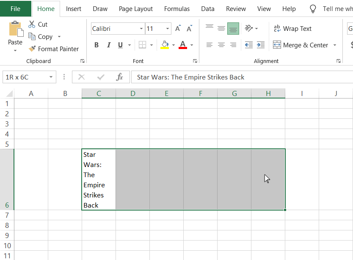Open the Name Box dropdown arrow
Screen dimensions: 353x260
[x=51, y=77]
